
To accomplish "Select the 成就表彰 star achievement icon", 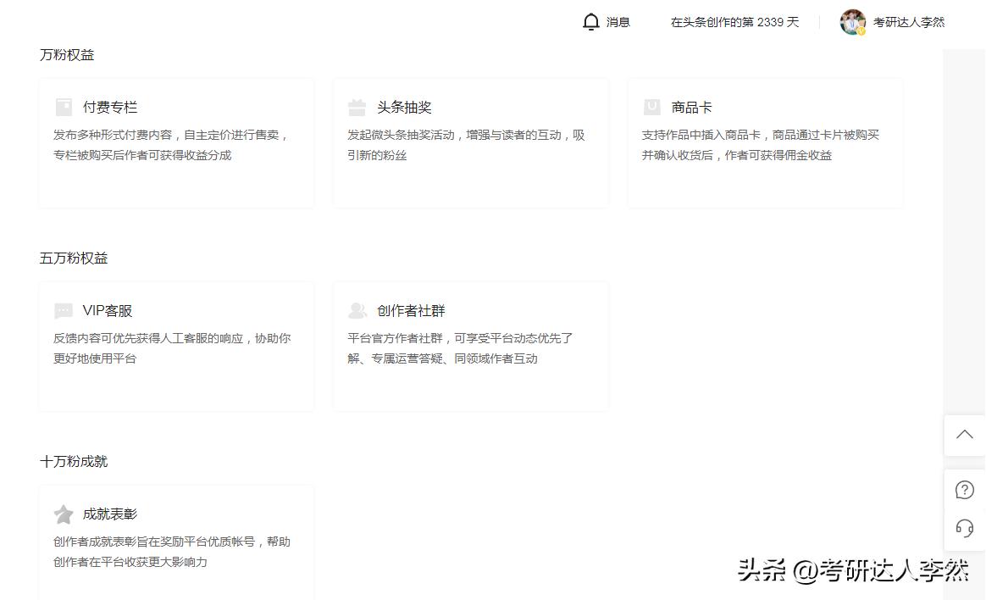I will point(63,514).
